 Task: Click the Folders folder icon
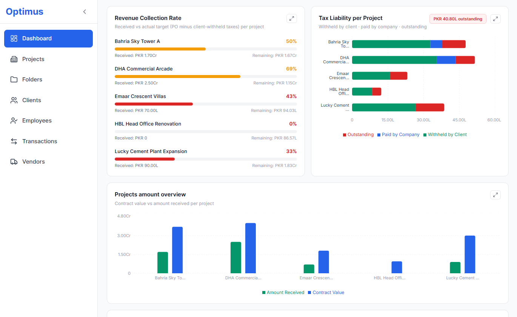coord(14,80)
